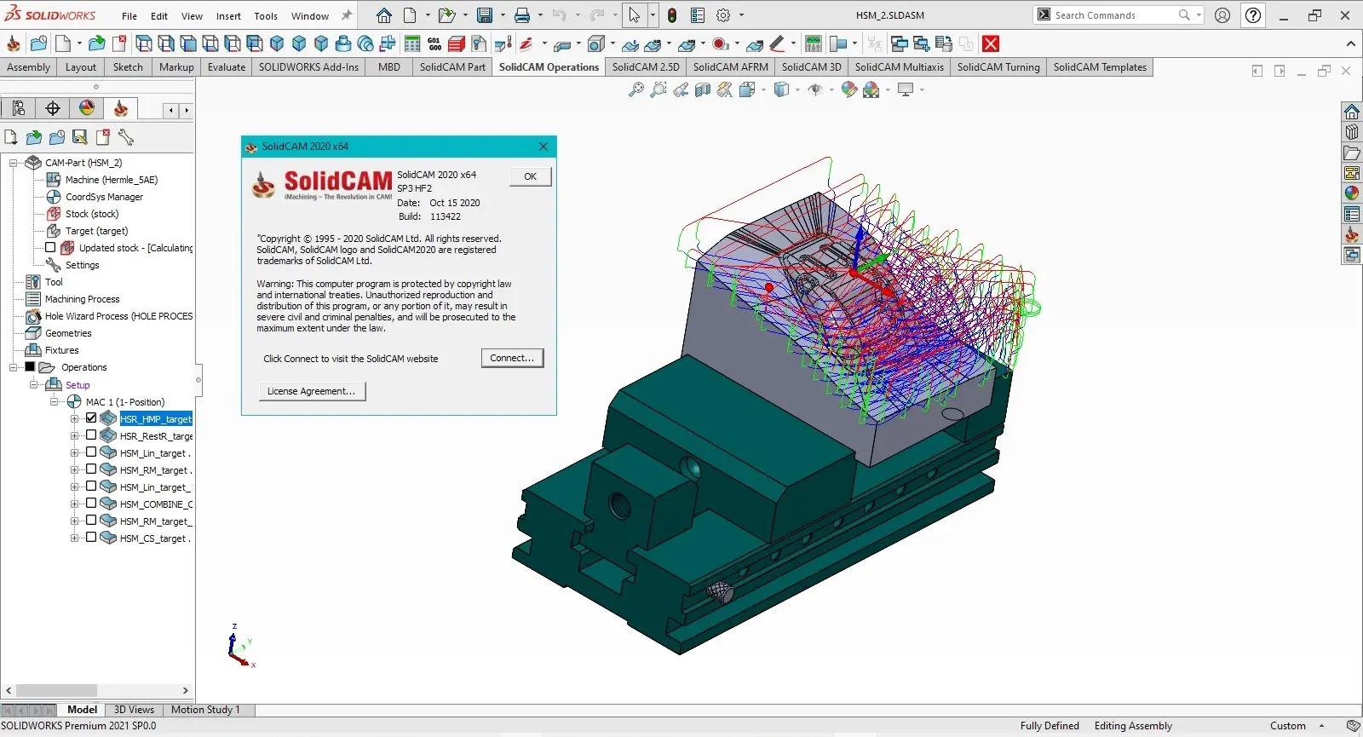
Task: Switch to the SolidCAM Turning tab
Action: [x=998, y=67]
